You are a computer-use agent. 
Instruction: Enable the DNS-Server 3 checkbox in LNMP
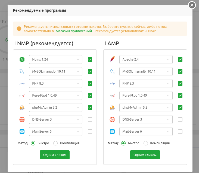coord(90,120)
